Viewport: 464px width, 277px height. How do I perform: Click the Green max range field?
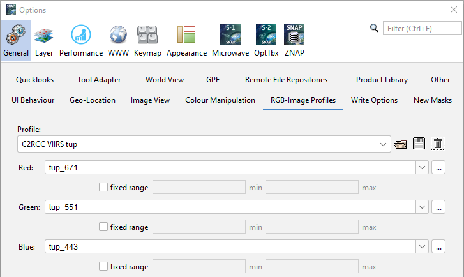point(312,227)
